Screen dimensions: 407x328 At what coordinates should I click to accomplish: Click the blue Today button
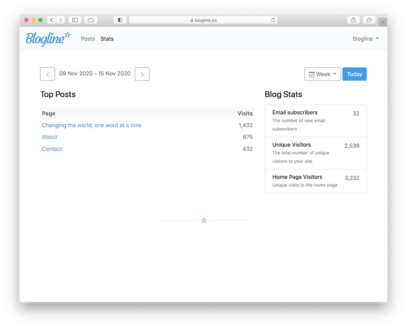tap(354, 74)
